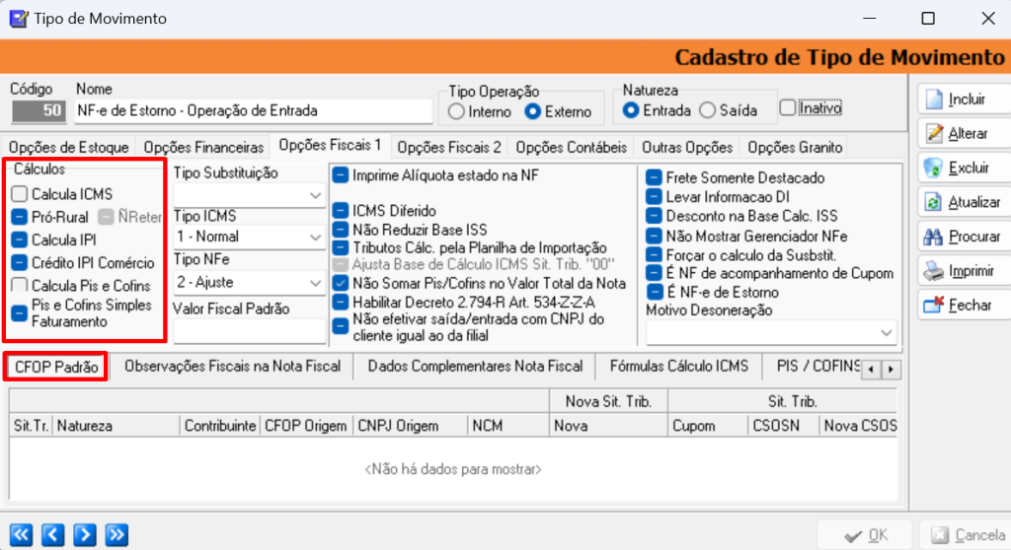Screen dimensions: 1011x550
Task: Click the Imprimir printer icon
Action: (933, 271)
